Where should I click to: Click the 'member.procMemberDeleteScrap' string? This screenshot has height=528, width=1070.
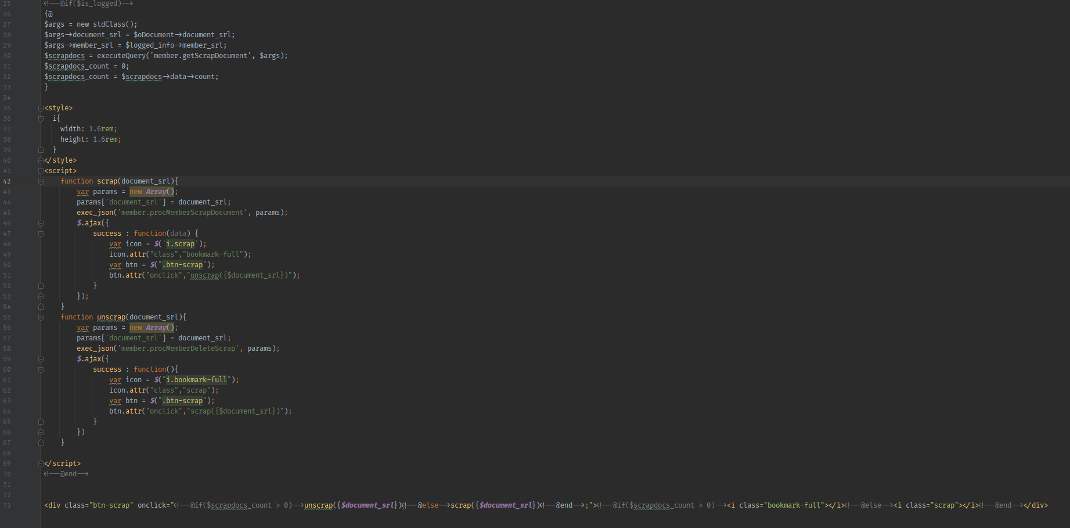(178, 349)
